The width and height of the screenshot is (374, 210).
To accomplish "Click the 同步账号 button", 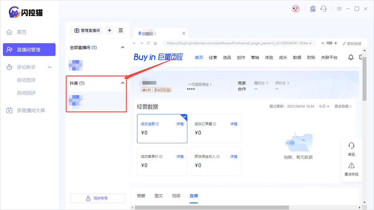I will 97,198.
